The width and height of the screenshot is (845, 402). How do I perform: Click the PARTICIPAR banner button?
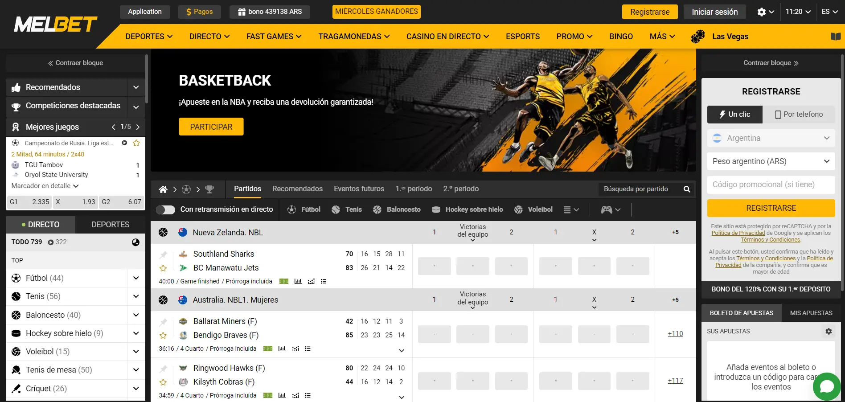211,127
